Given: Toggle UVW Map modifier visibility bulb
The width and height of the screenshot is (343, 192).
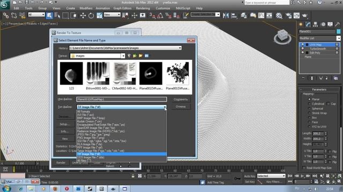Looking at the screenshot, I should 303,45.
